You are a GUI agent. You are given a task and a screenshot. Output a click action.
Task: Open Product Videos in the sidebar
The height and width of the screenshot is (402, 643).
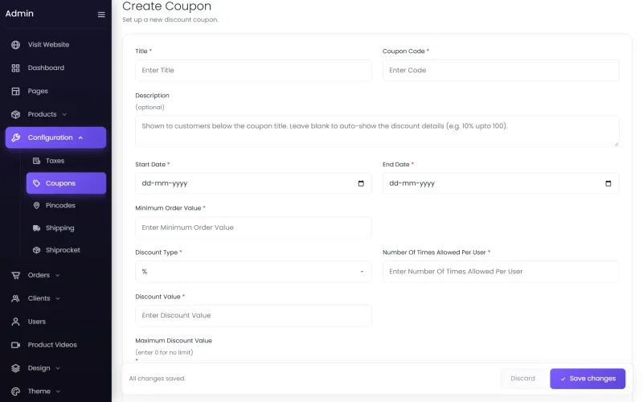55,345
